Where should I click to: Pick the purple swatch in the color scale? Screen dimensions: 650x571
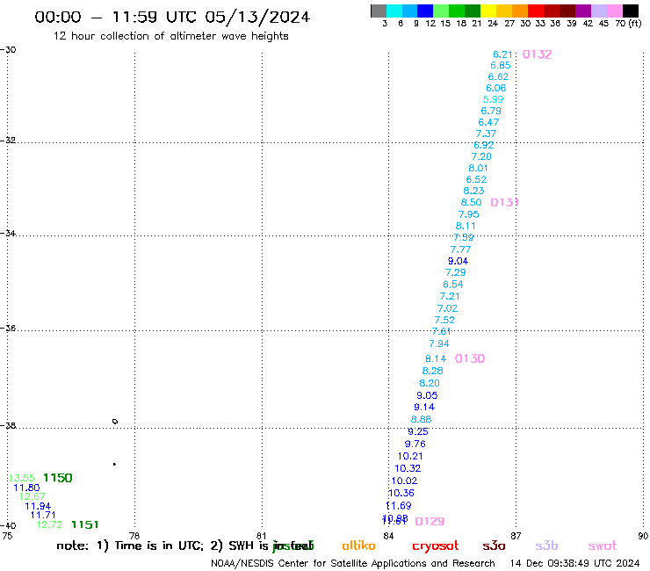[583, 11]
